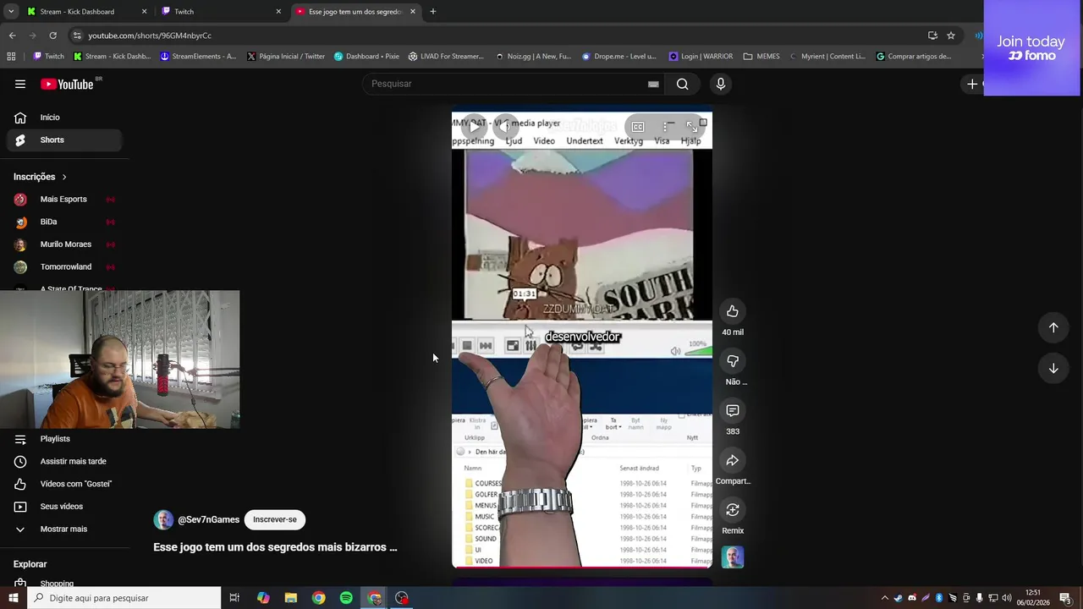
Task: Open the on-screen keyboard icon in search box
Action: 653,84
